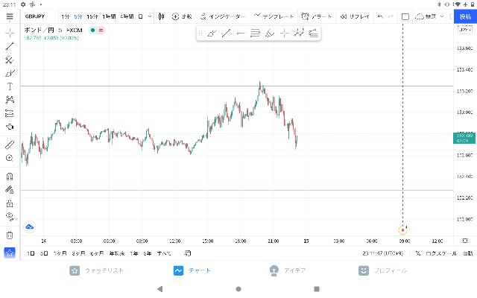
Task: Select the ruler measure tool
Action: pyautogui.click(x=10, y=145)
